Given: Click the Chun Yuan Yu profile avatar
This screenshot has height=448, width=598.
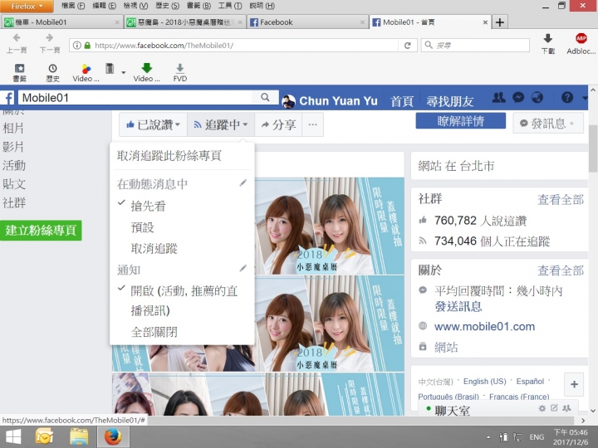Looking at the screenshot, I should (x=289, y=101).
